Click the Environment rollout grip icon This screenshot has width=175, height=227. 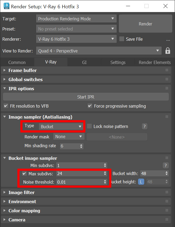coord(167,201)
